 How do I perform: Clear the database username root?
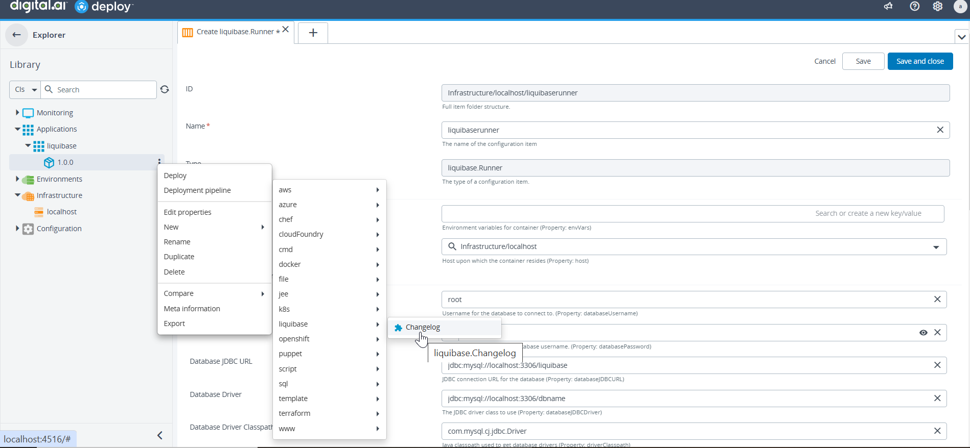937,300
